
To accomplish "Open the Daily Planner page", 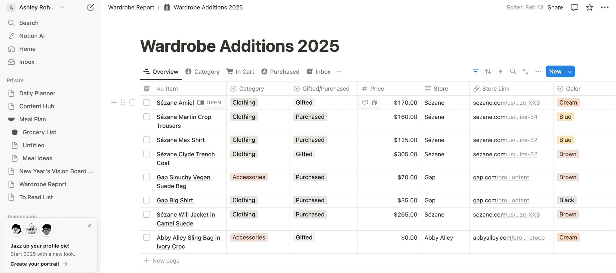I will click(x=37, y=93).
